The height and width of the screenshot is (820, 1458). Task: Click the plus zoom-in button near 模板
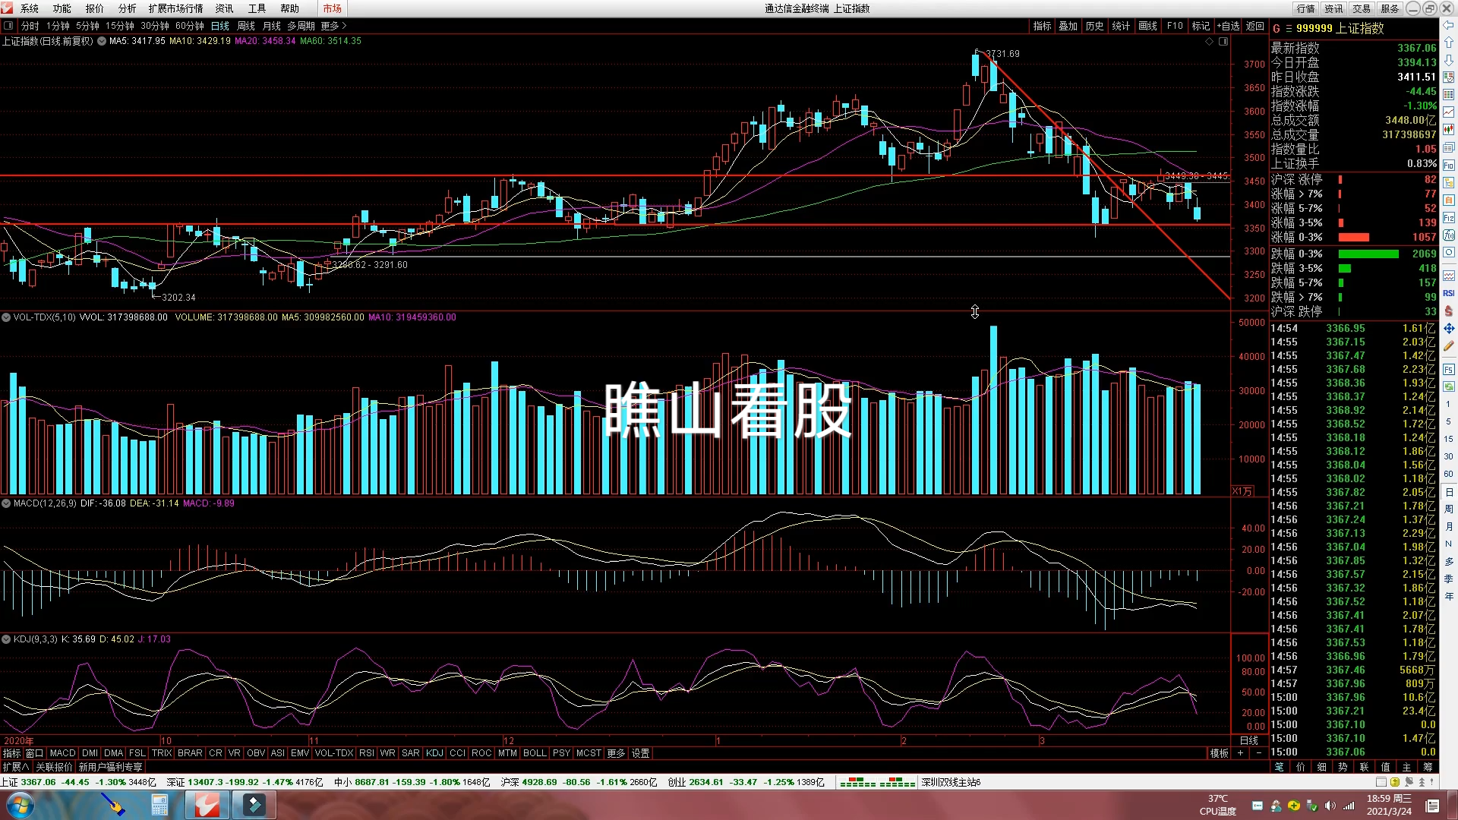coord(1240,753)
